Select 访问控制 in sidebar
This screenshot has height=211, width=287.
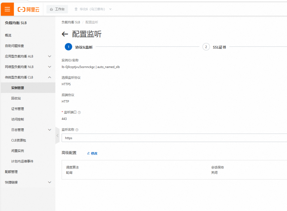pos(17,119)
